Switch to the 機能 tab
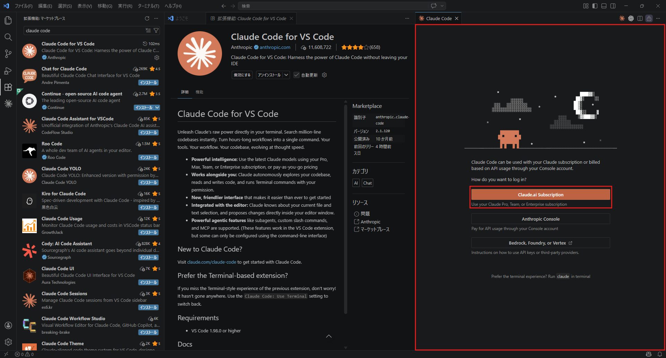The image size is (666, 358). tap(199, 92)
